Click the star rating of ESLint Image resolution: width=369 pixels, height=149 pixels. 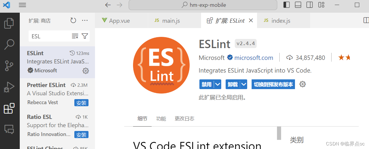click(x=344, y=58)
